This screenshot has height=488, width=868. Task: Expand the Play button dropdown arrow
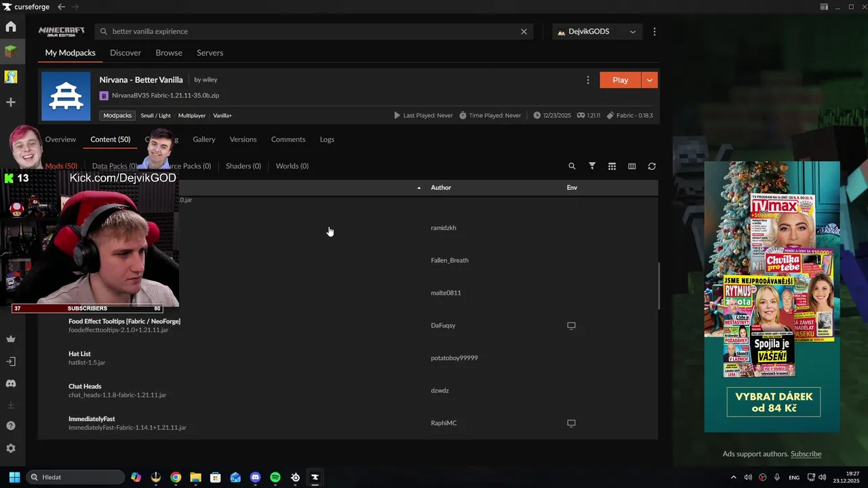pyautogui.click(x=649, y=80)
